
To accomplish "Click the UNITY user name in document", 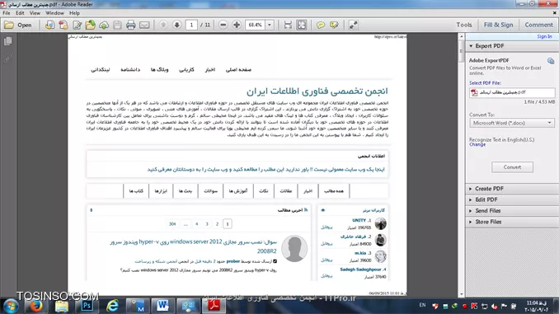I will (359, 220).
